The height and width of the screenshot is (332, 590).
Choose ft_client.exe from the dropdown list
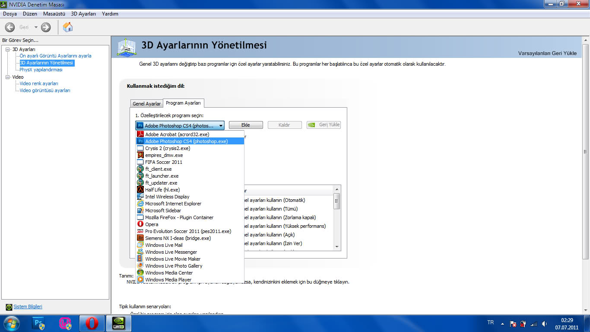(190, 169)
